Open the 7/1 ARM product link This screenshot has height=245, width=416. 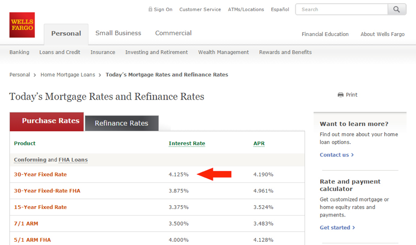click(x=26, y=224)
